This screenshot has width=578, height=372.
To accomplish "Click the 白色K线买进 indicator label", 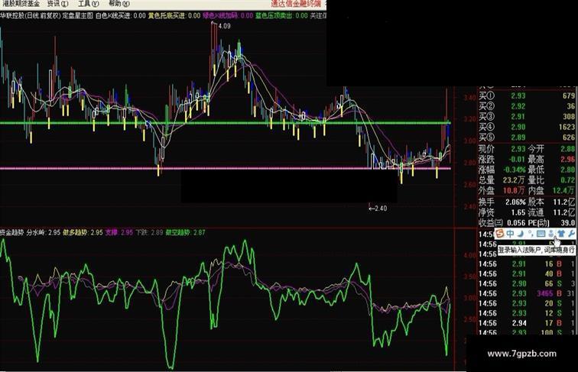I will (113, 15).
